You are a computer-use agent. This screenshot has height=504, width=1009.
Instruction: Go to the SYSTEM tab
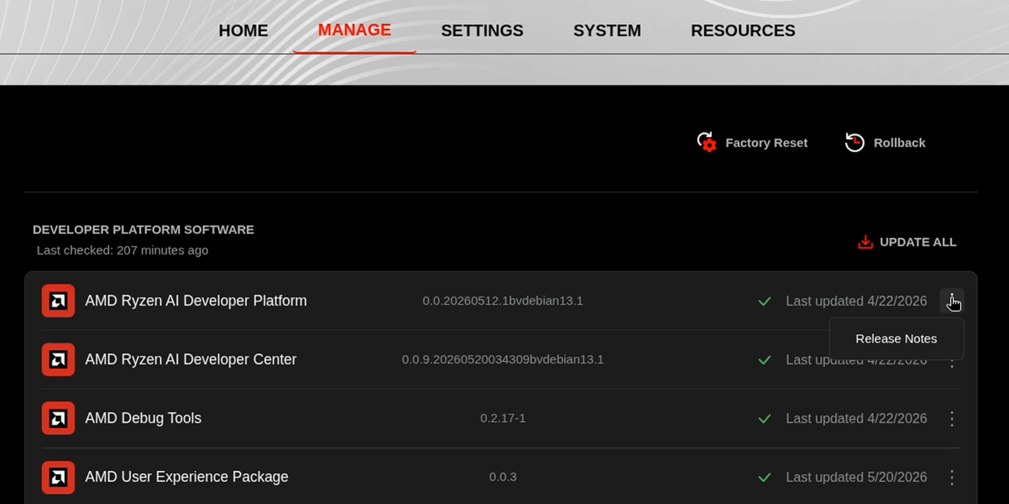(x=607, y=30)
